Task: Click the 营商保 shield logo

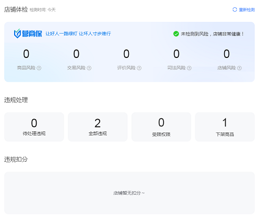Action: [x=17, y=34]
